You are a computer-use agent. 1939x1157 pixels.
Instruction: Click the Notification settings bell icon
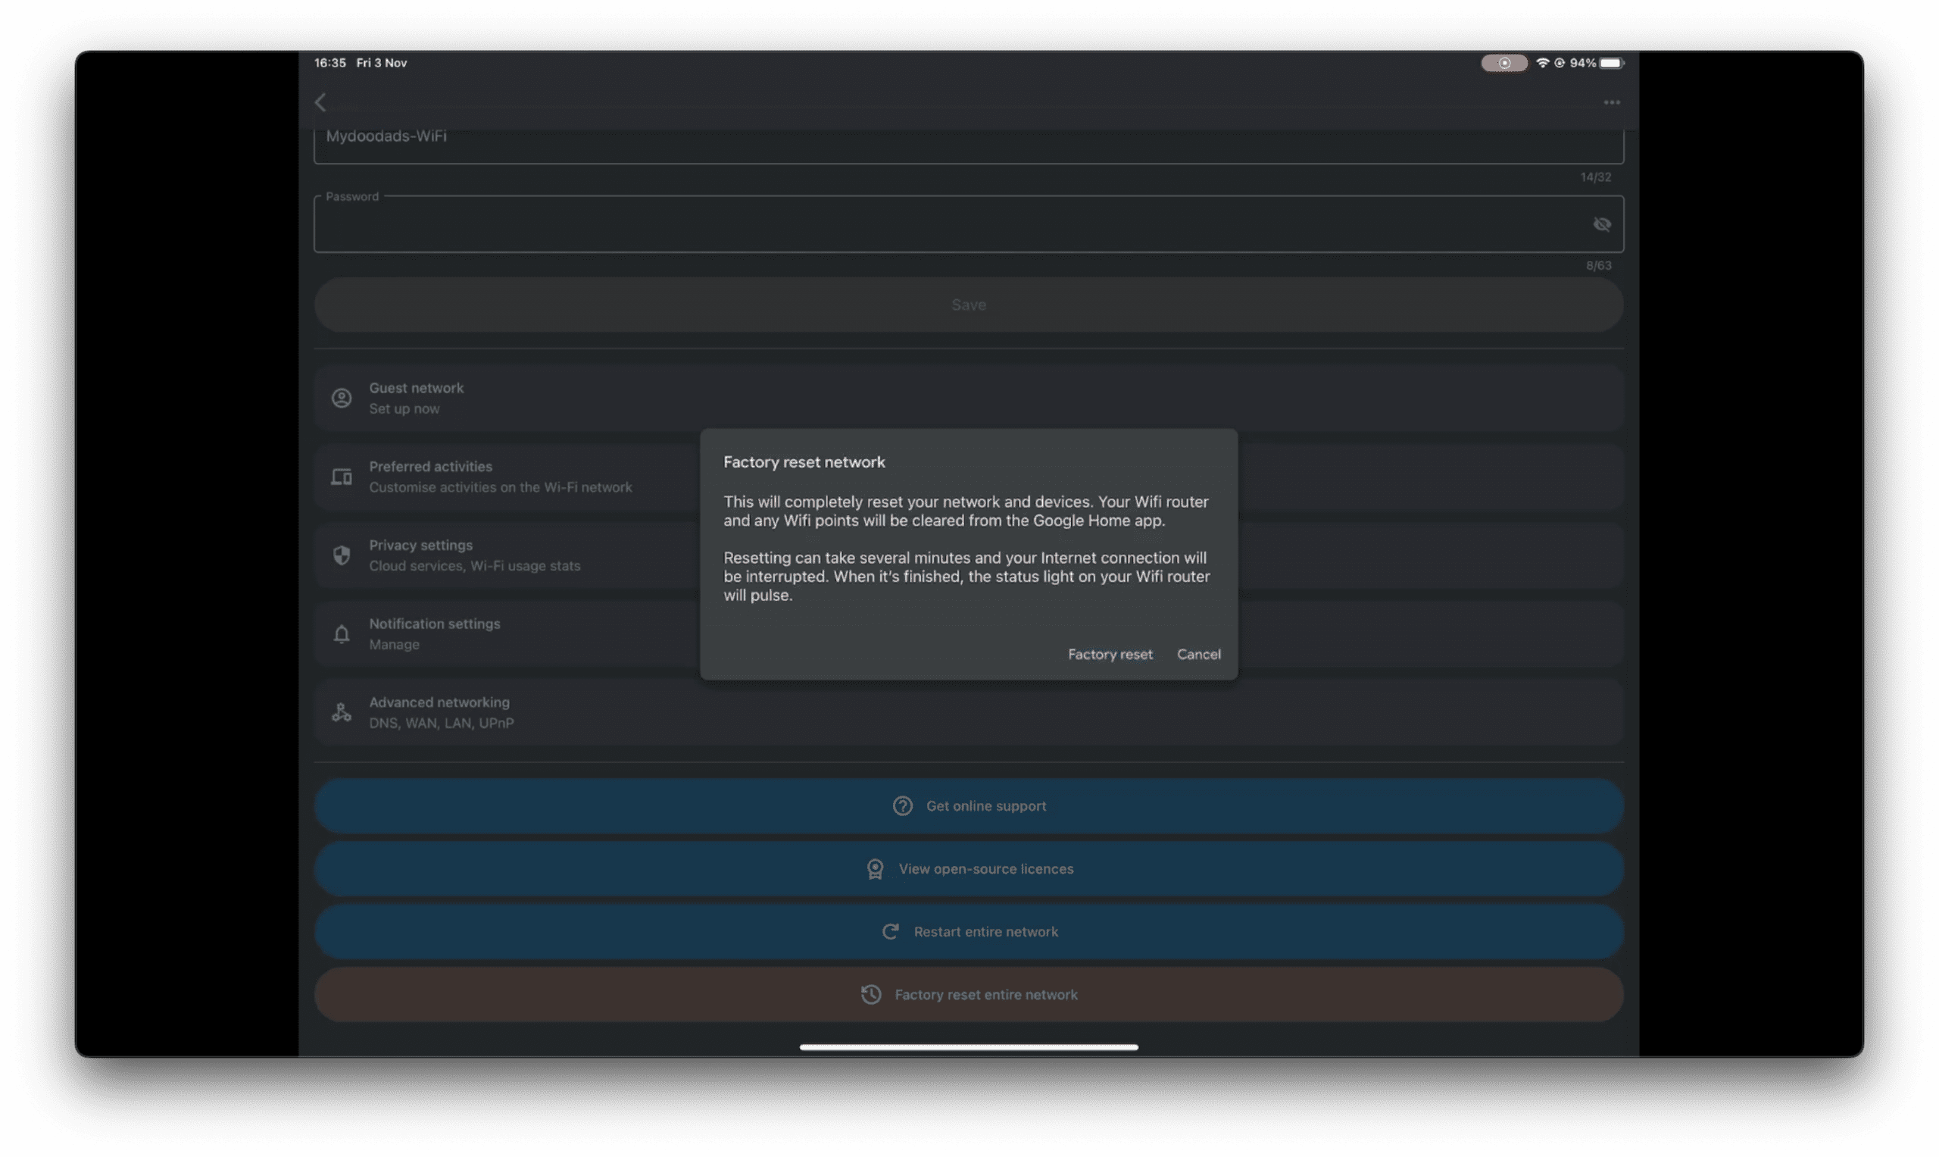point(342,634)
